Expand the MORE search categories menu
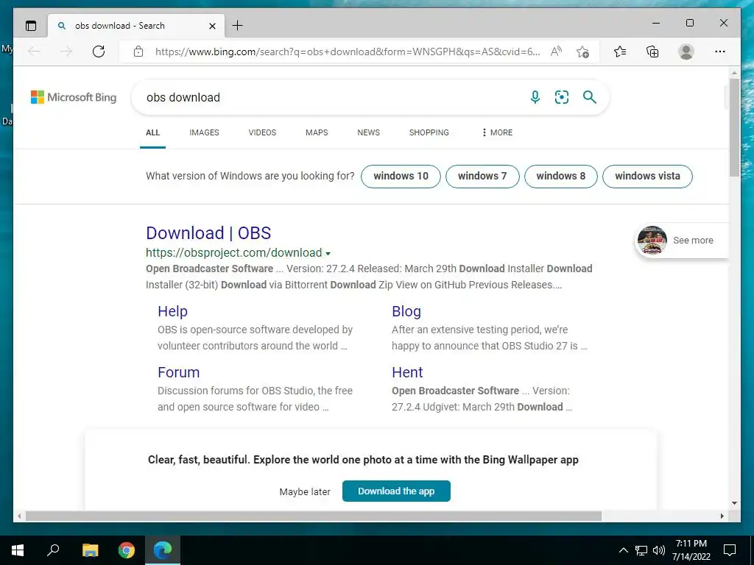This screenshot has width=754, height=565. tap(497, 132)
